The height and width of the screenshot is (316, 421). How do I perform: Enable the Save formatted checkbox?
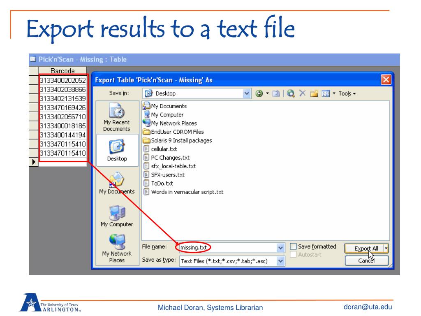[x=293, y=246]
